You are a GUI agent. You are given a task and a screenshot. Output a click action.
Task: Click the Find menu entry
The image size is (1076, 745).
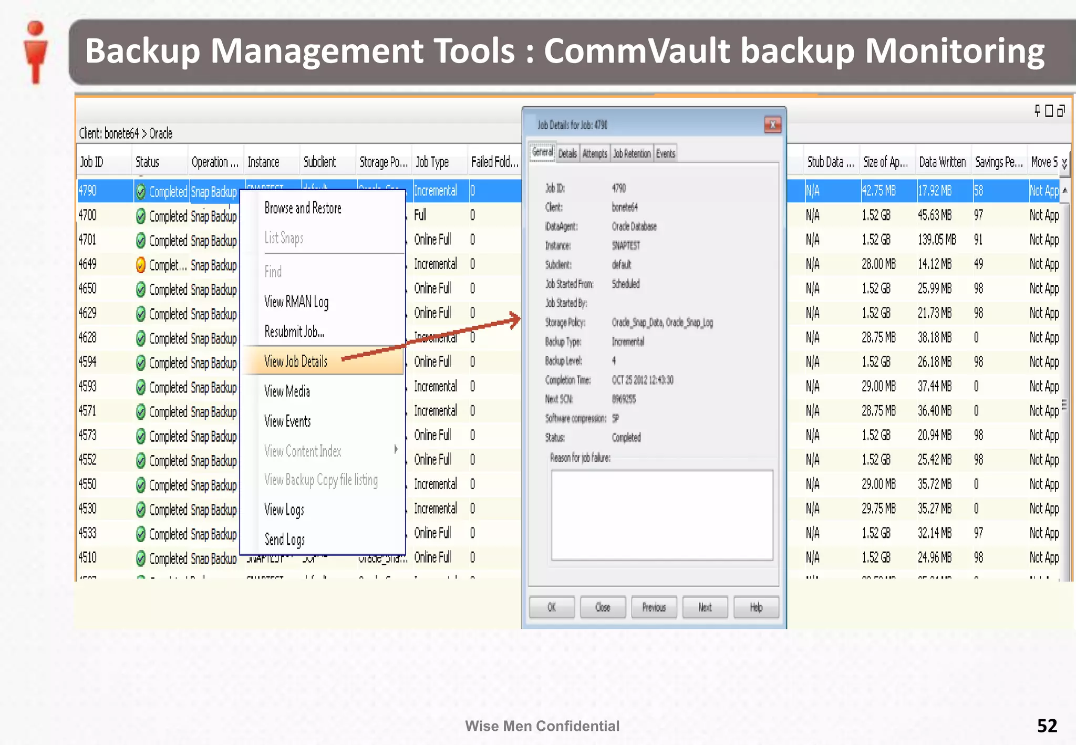click(x=273, y=272)
